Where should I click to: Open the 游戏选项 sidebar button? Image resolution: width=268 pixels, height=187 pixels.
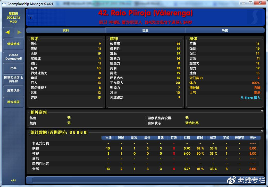pos(13,102)
